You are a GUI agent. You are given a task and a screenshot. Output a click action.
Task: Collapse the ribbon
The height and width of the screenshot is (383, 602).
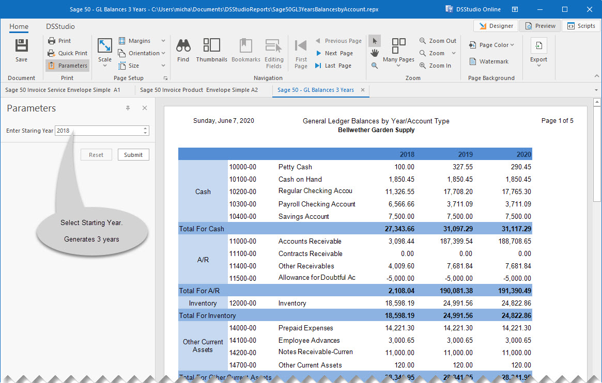pyautogui.click(x=597, y=76)
